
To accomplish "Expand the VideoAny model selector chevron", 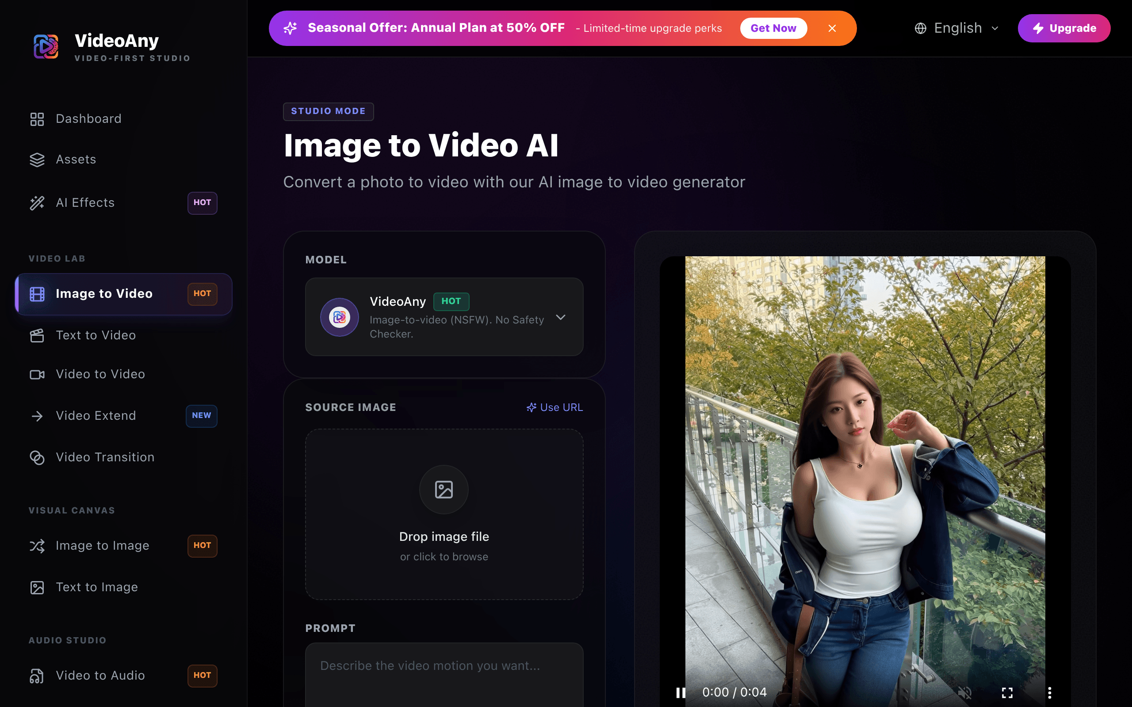I will click(x=560, y=317).
